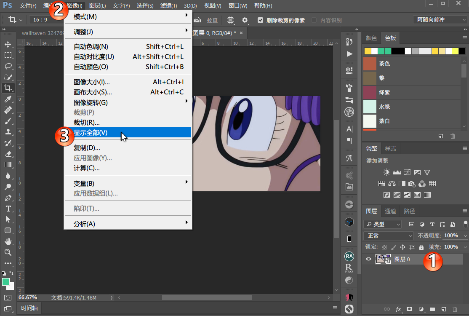Select the Move tool
The width and height of the screenshot is (469, 316).
(x=8, y=44)
